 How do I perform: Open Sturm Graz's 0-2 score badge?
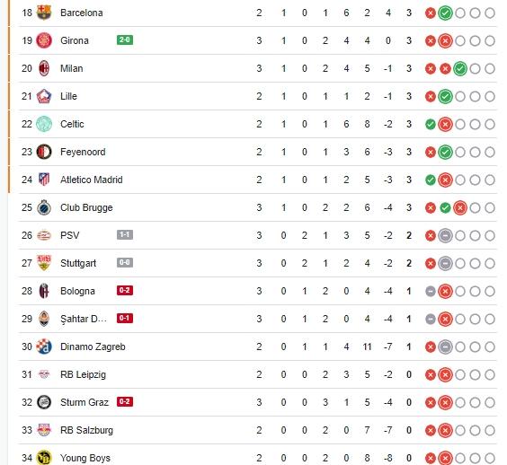point(125,401)
